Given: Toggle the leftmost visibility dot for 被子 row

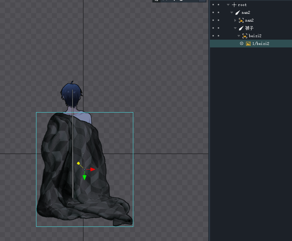Looking at the screenshot, I should 213,28.
